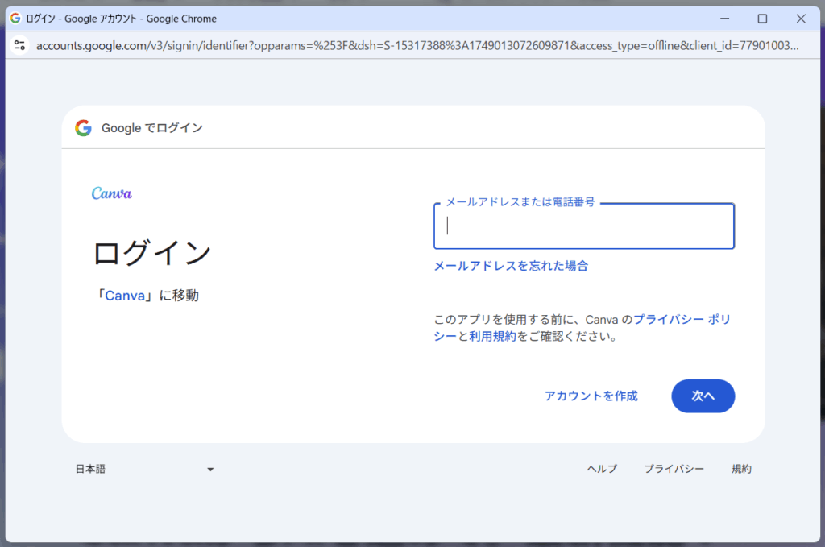This screenshot has width=825, height=547.
Task: Click the Chrome window favicon in title bar
Action: coord(16,19)
